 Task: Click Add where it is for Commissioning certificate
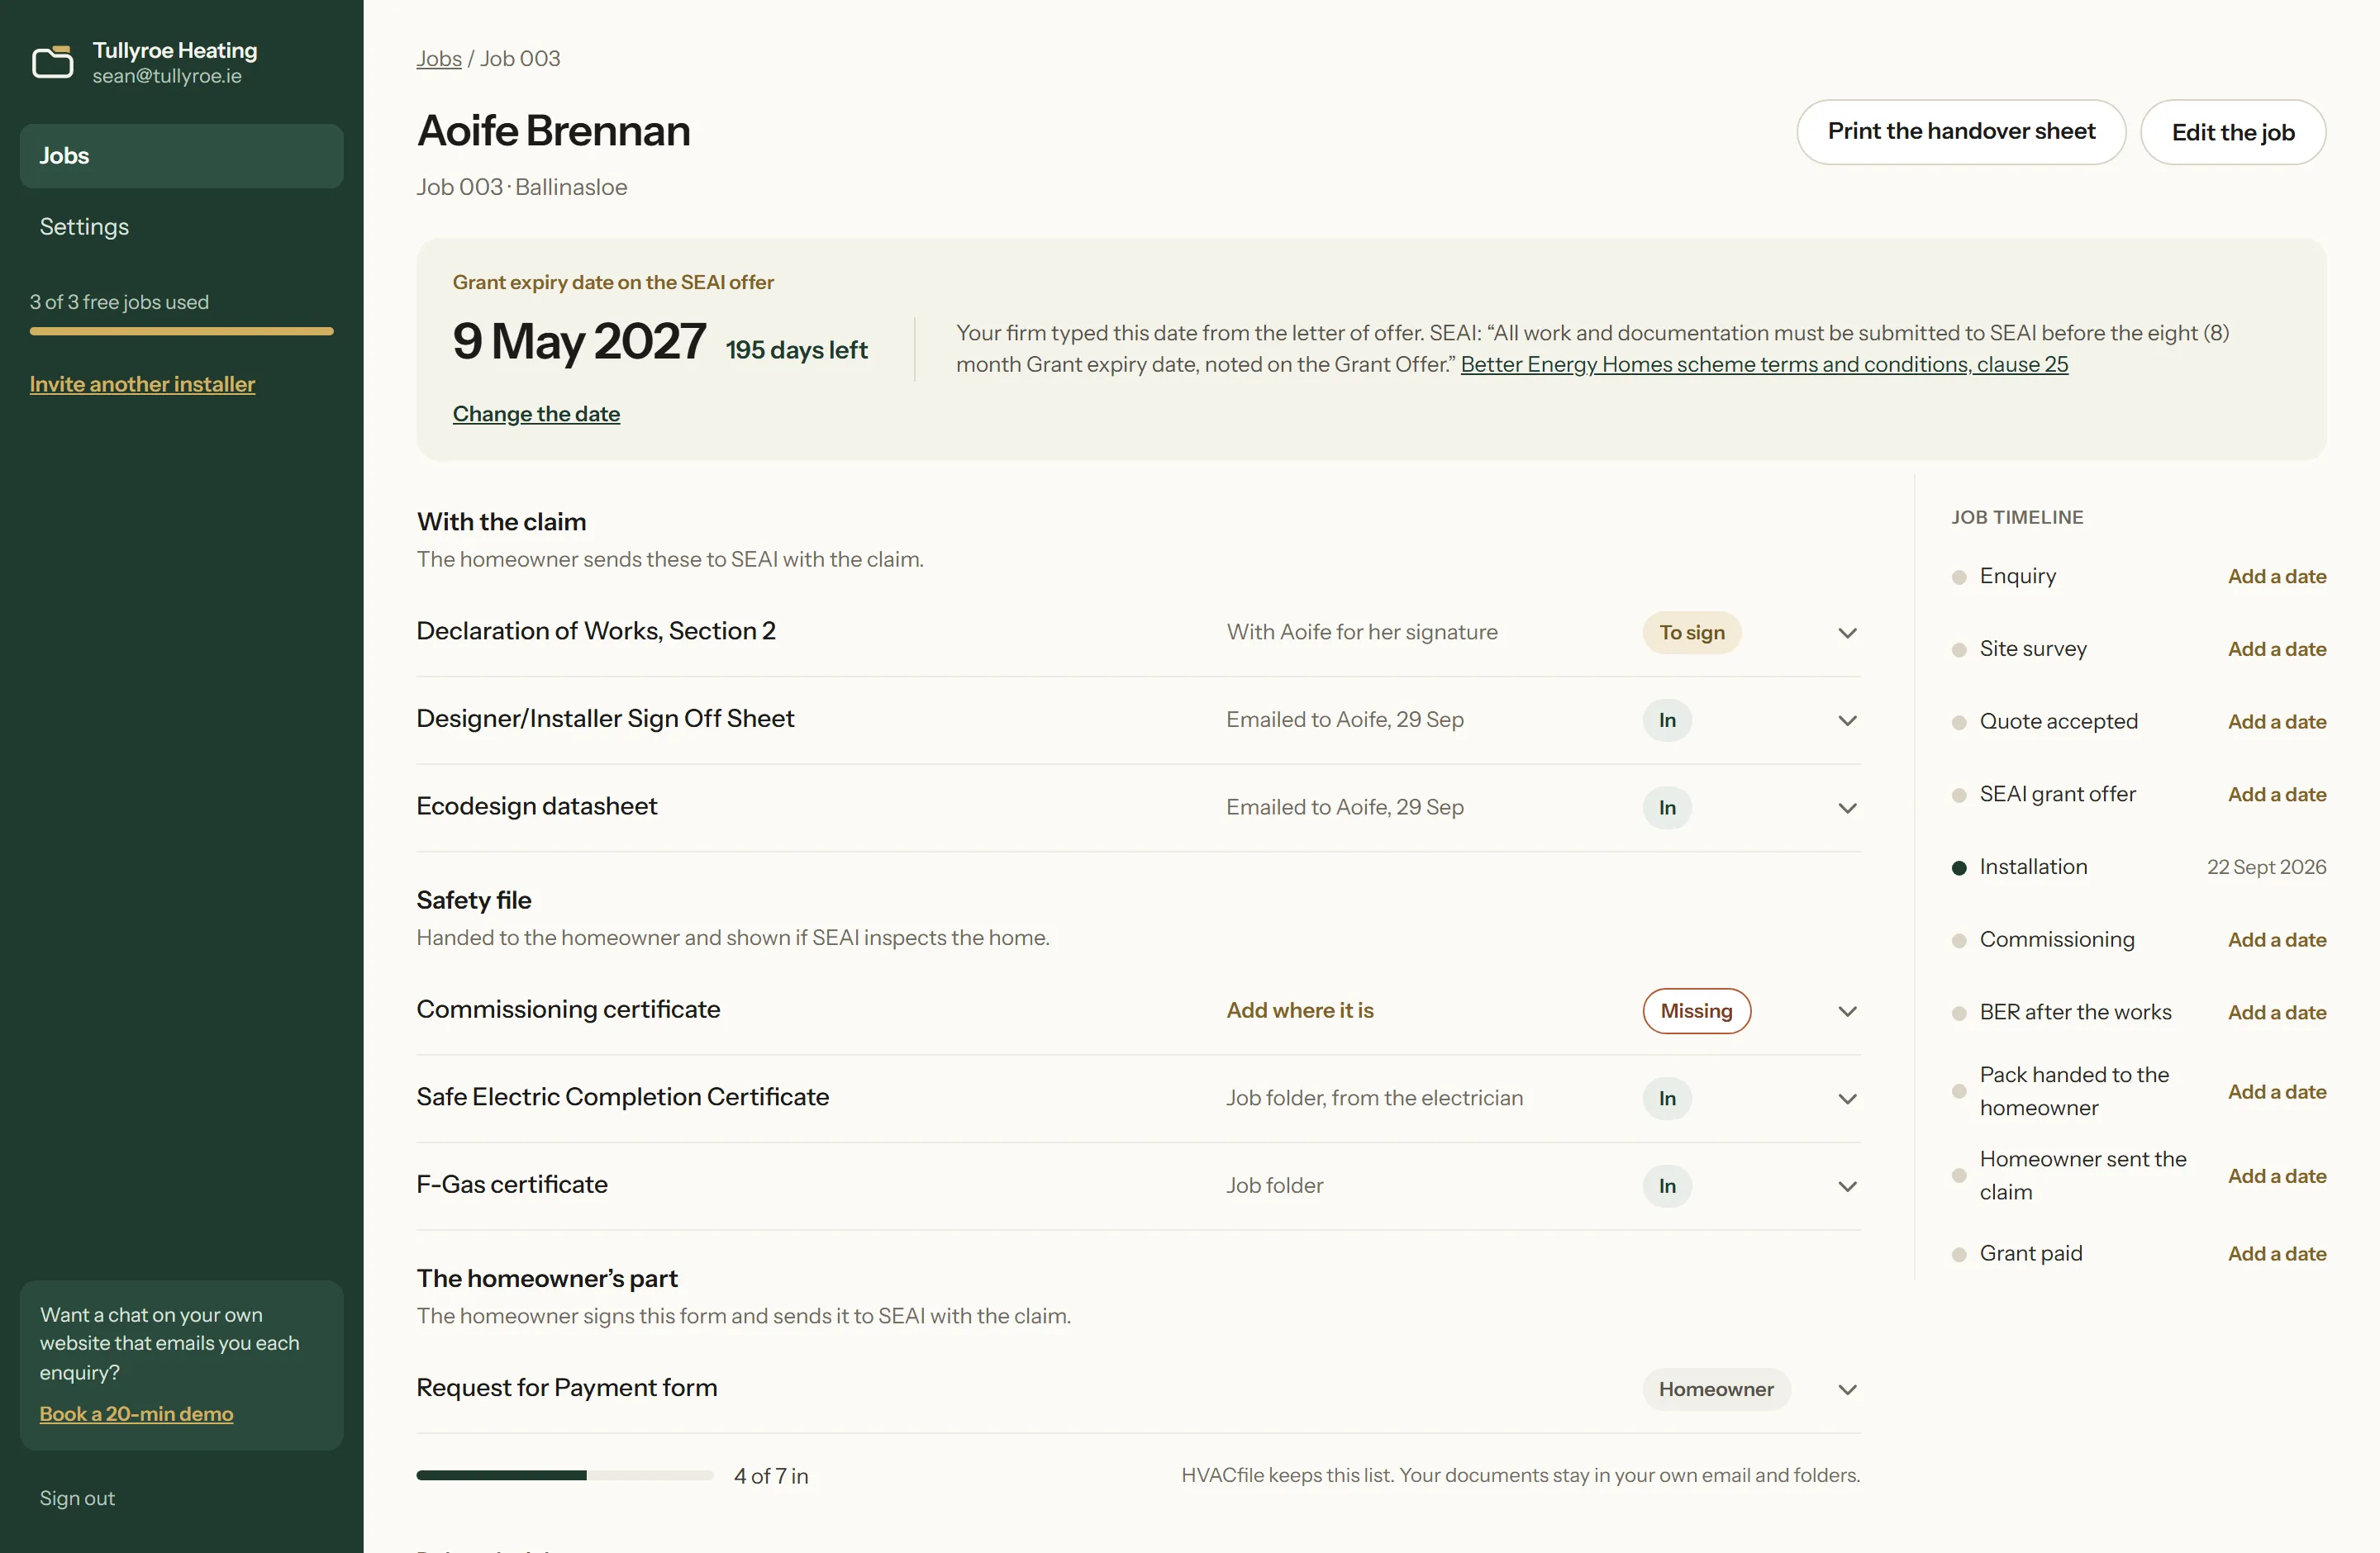1300,1010
